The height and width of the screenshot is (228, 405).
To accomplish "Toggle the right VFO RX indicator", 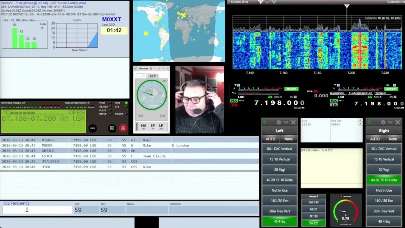I will click(x=334, y=101).
